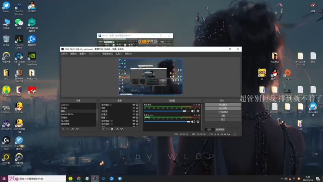Click the Exit button in Controls panel
This screenshot has height=182, width=323.
point(223,119)
